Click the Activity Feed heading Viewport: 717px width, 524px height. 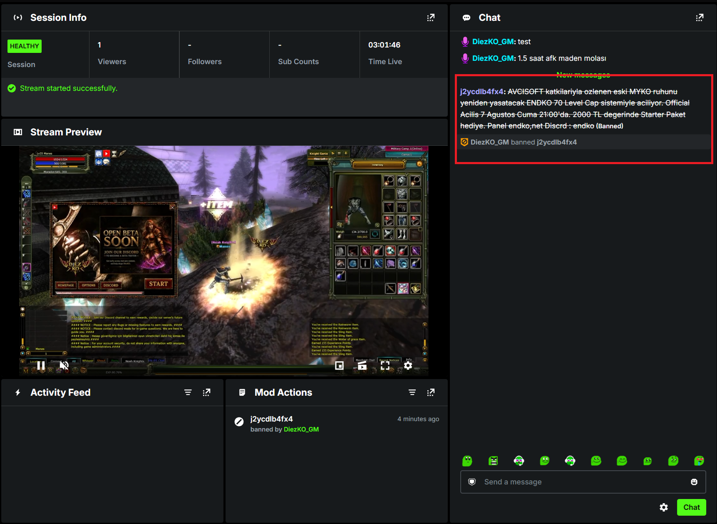(60, 392)
